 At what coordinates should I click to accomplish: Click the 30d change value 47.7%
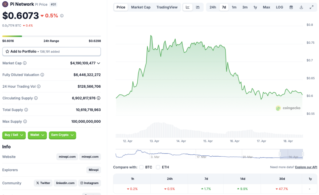(x=282, y=189)
